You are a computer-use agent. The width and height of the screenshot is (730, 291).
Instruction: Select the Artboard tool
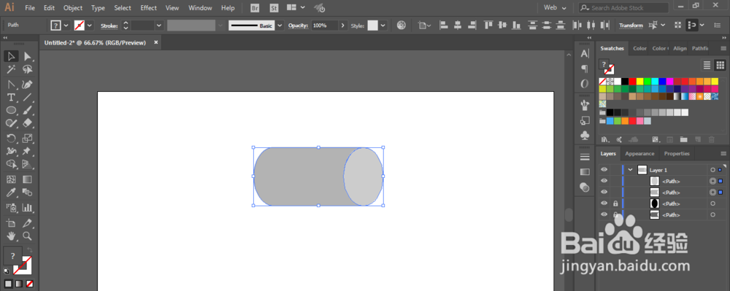(x=11, y=223)
